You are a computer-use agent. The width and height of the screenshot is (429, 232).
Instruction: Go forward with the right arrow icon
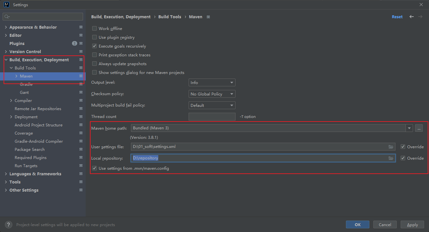coord(421,17)
